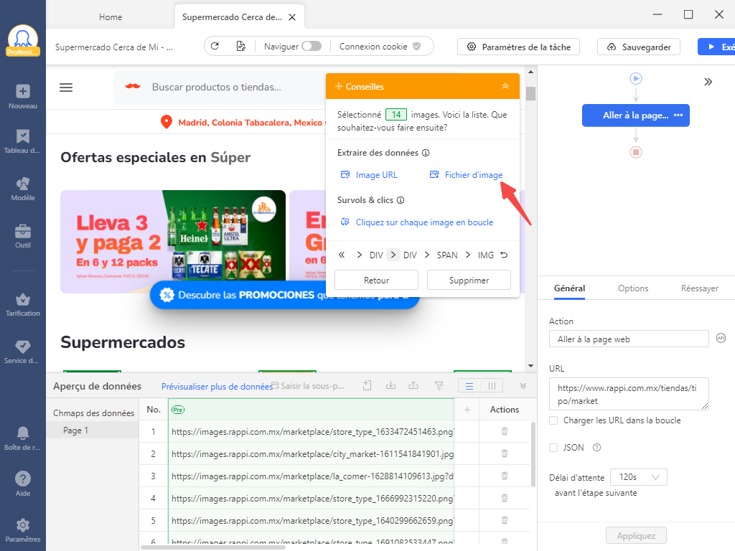Collapse the Conseilles tips panel
The image size is (735, 551).
point(505,86)
